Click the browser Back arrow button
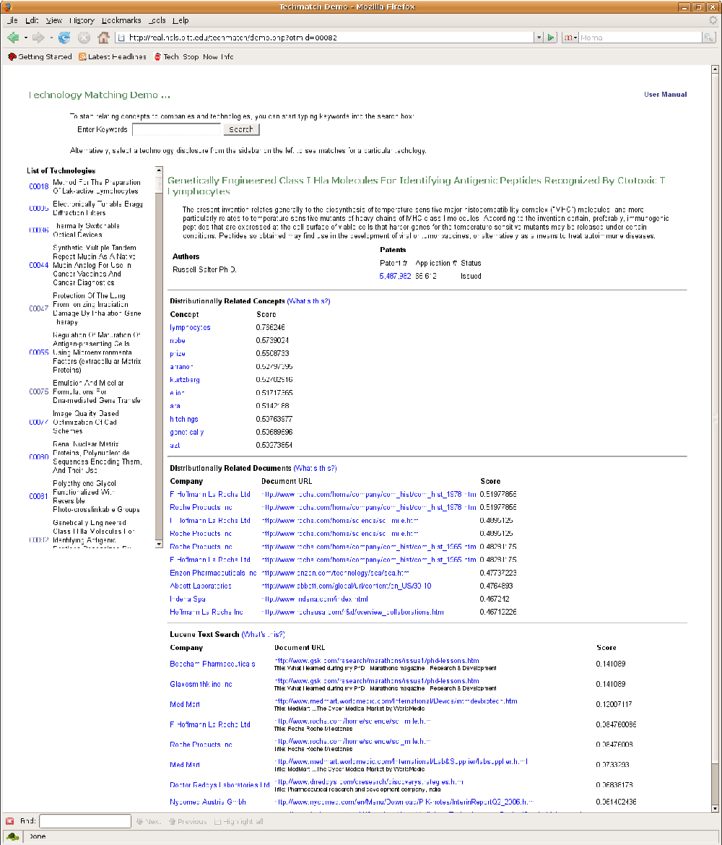 coord(13,38)
